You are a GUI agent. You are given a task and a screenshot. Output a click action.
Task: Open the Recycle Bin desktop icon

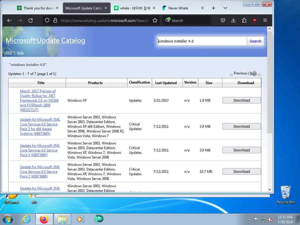point(285,195)
